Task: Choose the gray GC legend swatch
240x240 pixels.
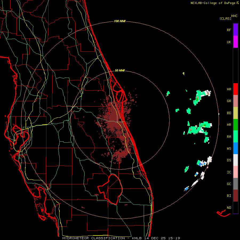Action: (235, 184)
